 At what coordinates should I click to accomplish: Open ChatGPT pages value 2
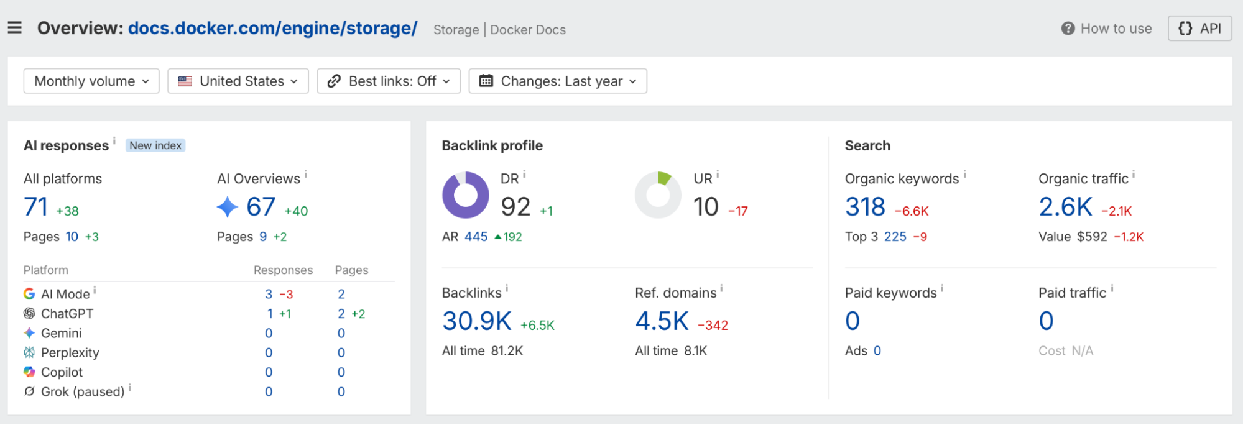pos(341,314)
